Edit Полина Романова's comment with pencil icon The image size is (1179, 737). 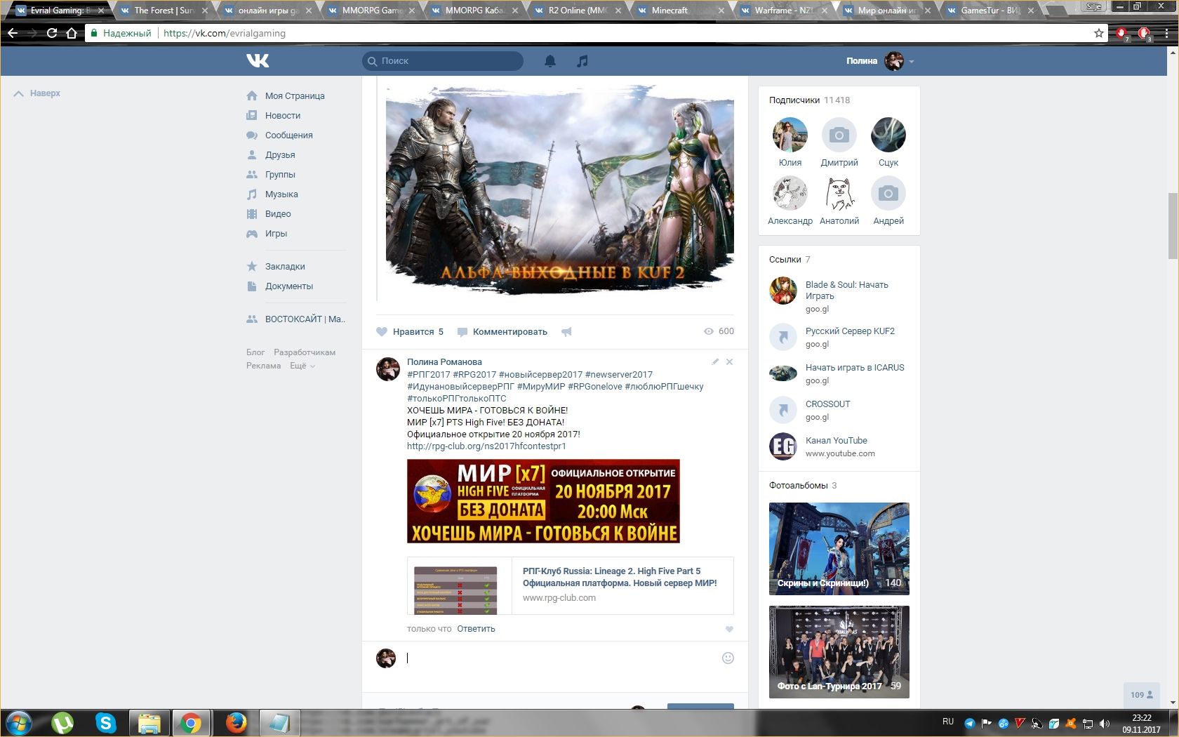715,361
